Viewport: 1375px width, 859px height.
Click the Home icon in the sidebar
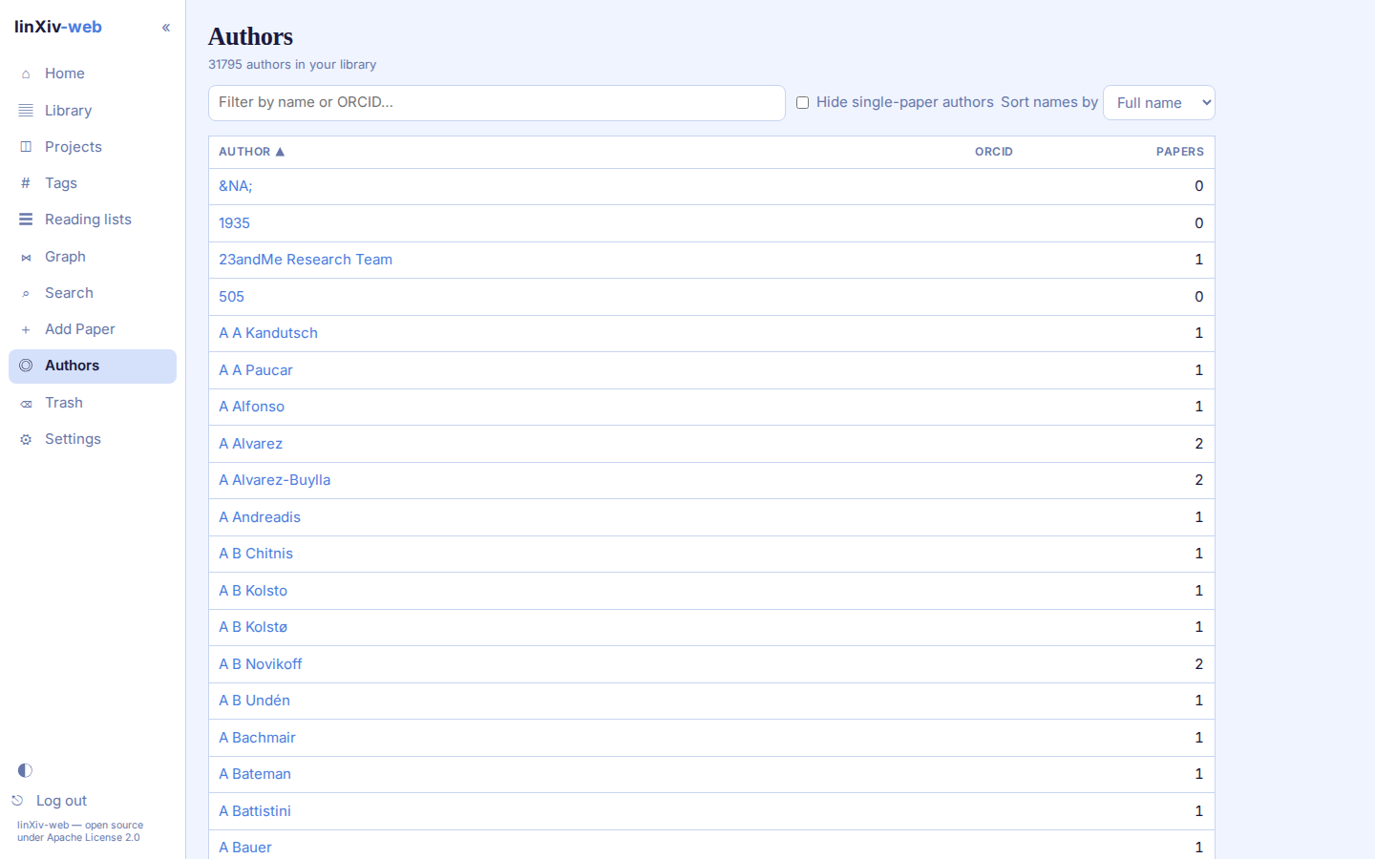point(26,74)
